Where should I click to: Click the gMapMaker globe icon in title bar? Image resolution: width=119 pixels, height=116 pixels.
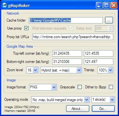pos(4,5)
